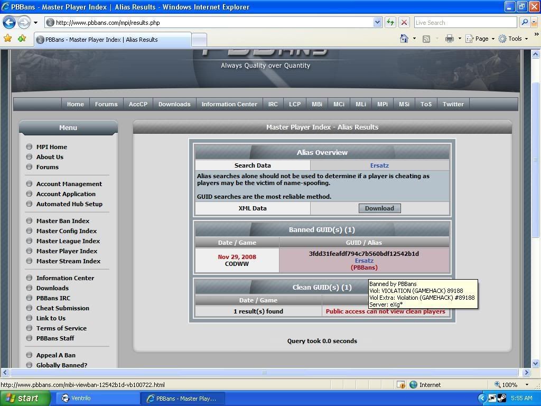The height and width of the screenshot is (406, 541).
Task: Open Account Management sidebar link
Action: tap(69, 183)
